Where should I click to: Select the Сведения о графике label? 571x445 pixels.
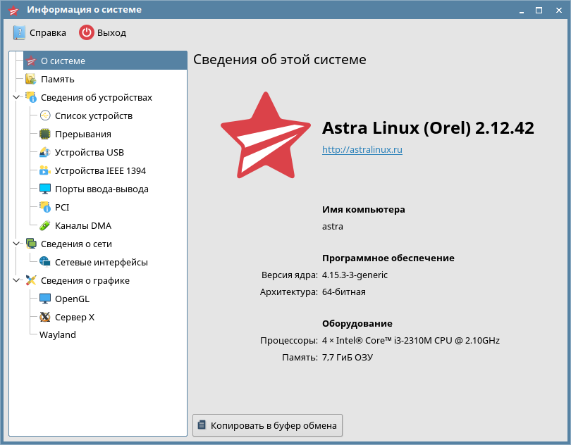(85, 280)
